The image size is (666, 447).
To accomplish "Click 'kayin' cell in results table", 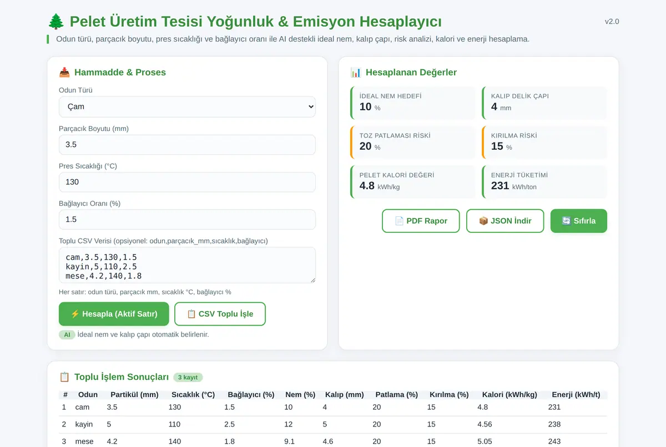I will coord(84,424).
